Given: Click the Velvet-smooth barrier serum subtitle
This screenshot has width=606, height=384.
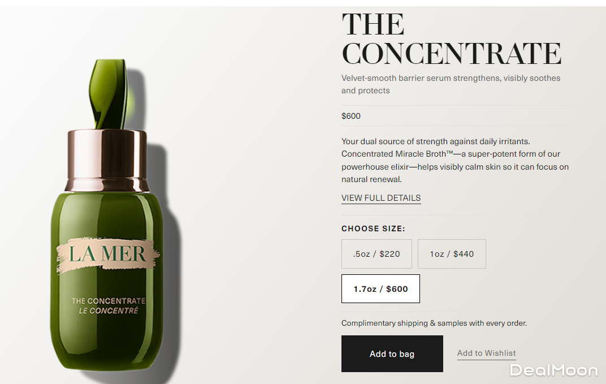Looking at the screenshot, I should tap(451, 84).
